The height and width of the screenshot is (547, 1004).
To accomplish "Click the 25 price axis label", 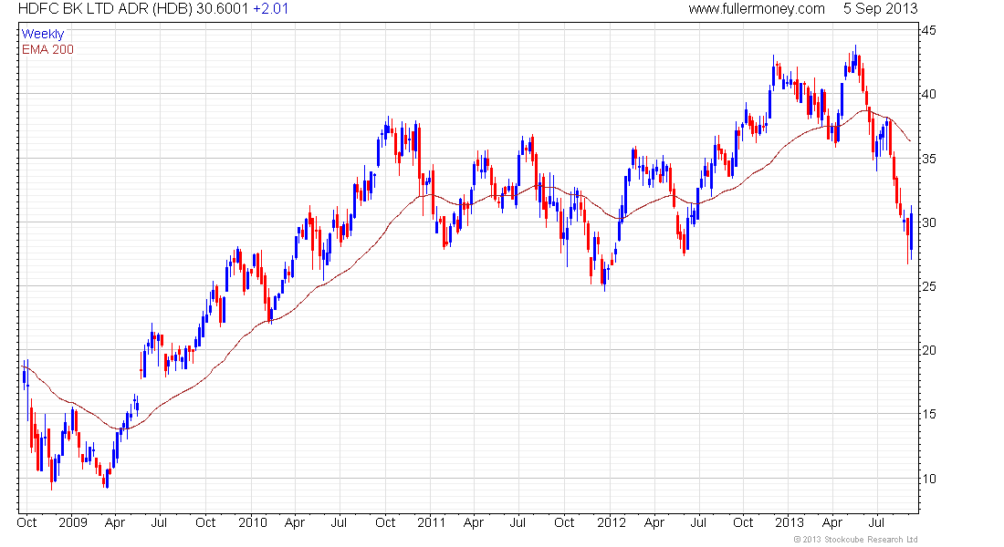I will (927, 287).
